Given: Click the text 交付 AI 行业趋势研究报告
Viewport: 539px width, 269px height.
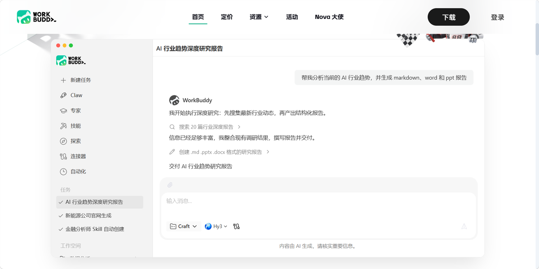Looking at the screenshot, I should click(x=201, y=166).
